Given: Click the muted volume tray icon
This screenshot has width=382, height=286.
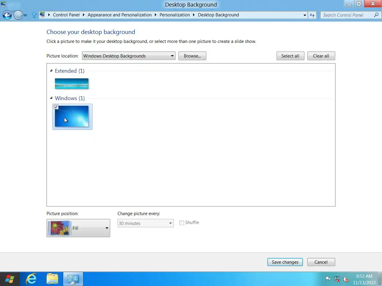Looking at the screenshot, I should pos(346,279).
